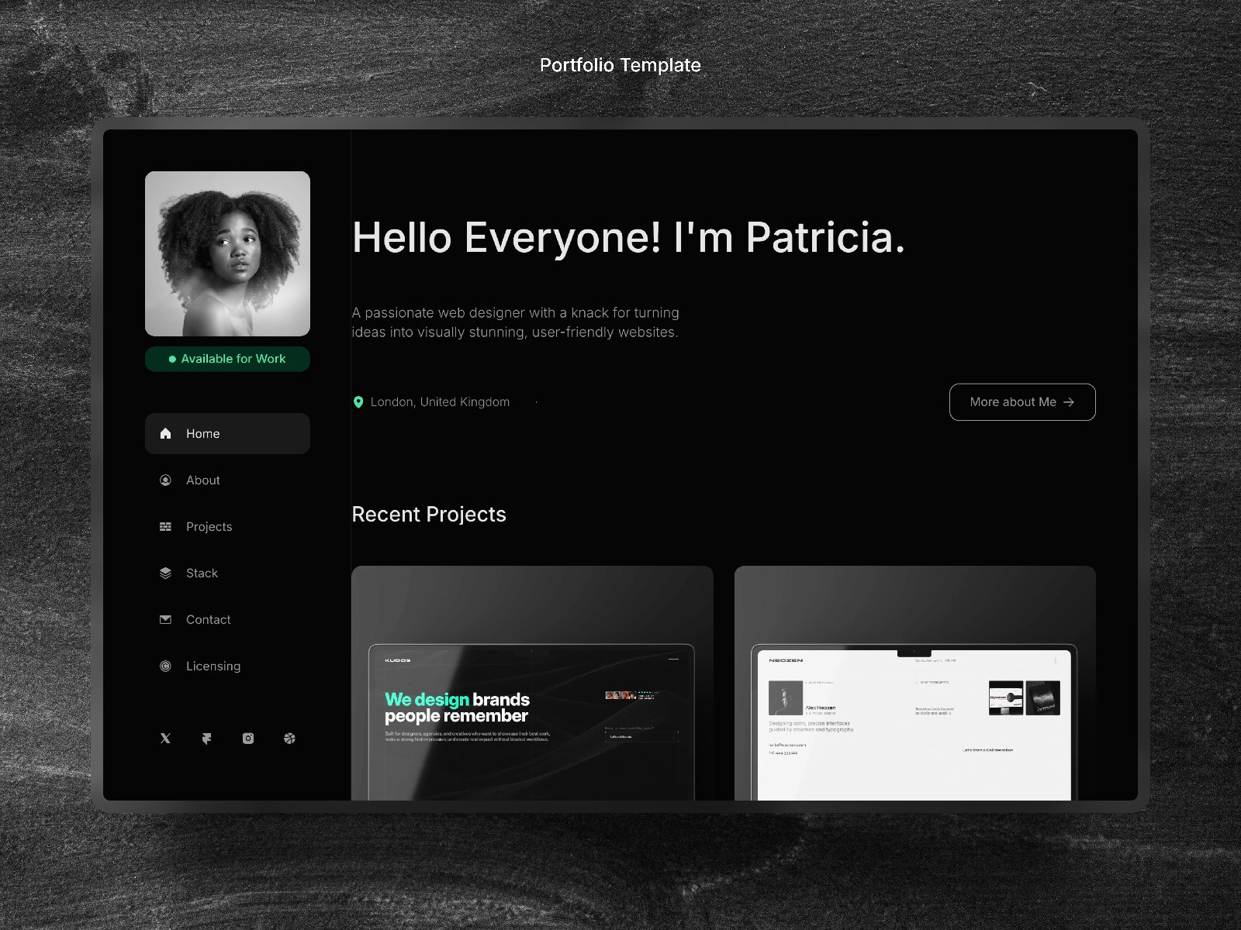Click the Home house icon in sidebar

pyautogui.click(x=165, y=433)
